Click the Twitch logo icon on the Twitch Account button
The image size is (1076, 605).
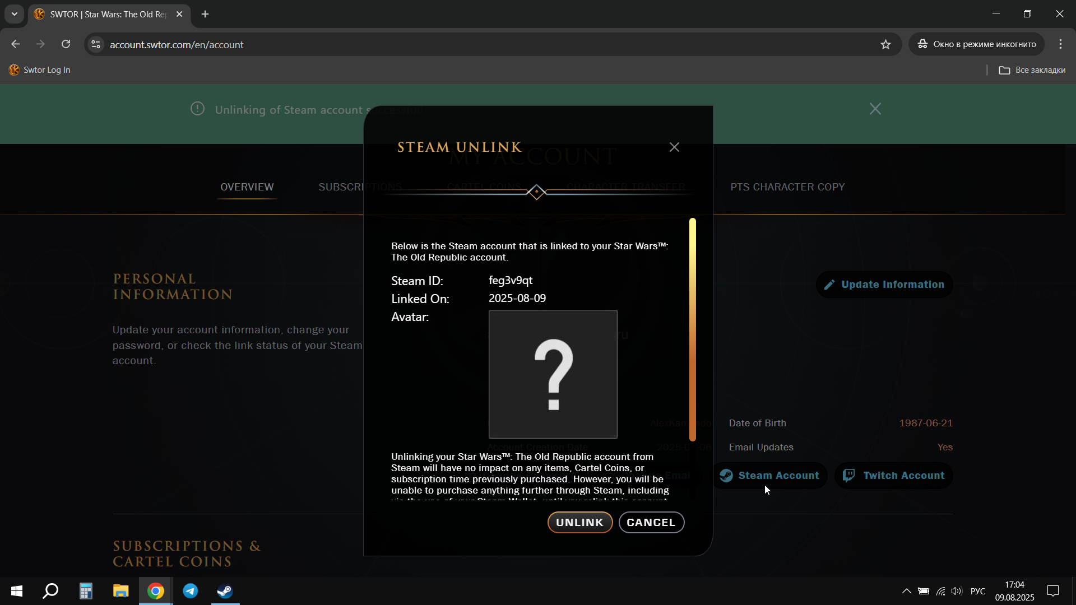(x=848, y=476)
